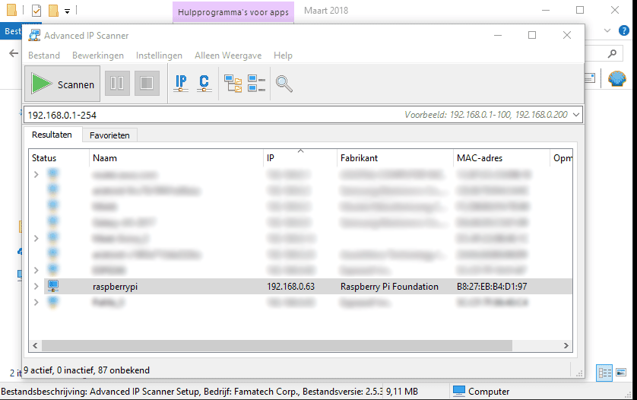Click the Explorer folder icon in title bar
637x400 pixels.
tap(11, 10)
